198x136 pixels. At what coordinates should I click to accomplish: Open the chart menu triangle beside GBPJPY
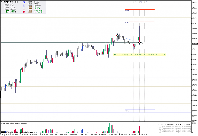pyautogui.click(x=2, y=2)
